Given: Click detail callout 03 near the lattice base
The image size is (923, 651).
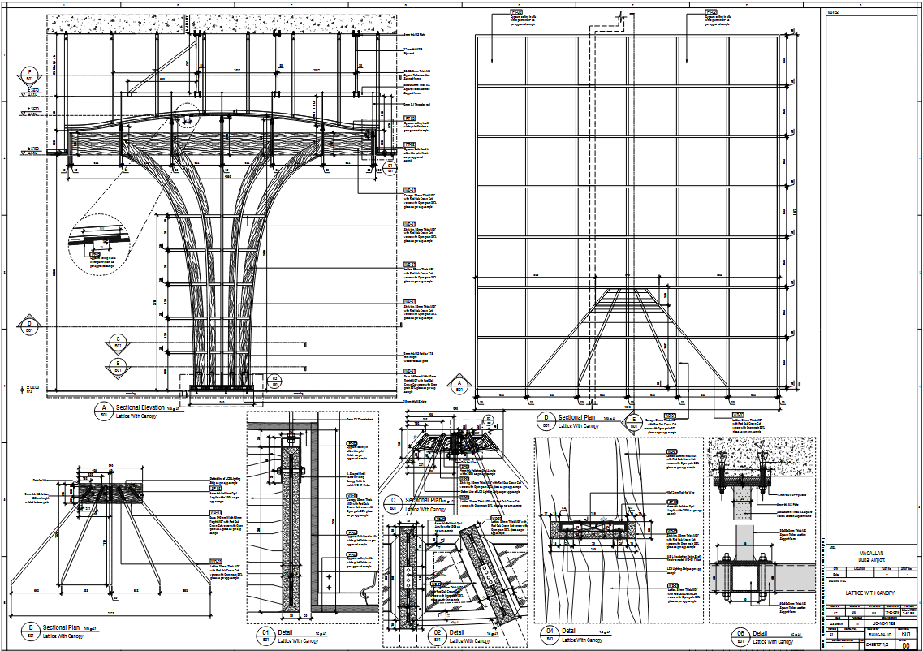Looking at the screenshot, I should point(274,382).
